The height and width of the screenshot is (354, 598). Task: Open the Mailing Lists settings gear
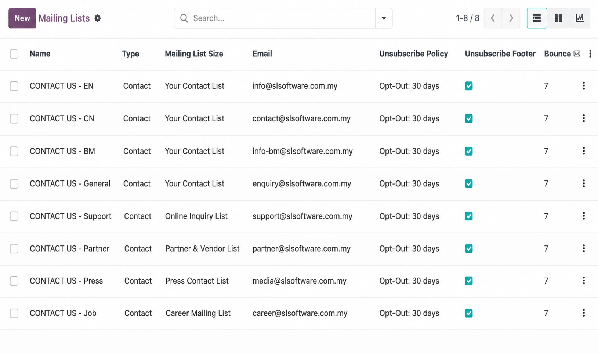point(97,18)
